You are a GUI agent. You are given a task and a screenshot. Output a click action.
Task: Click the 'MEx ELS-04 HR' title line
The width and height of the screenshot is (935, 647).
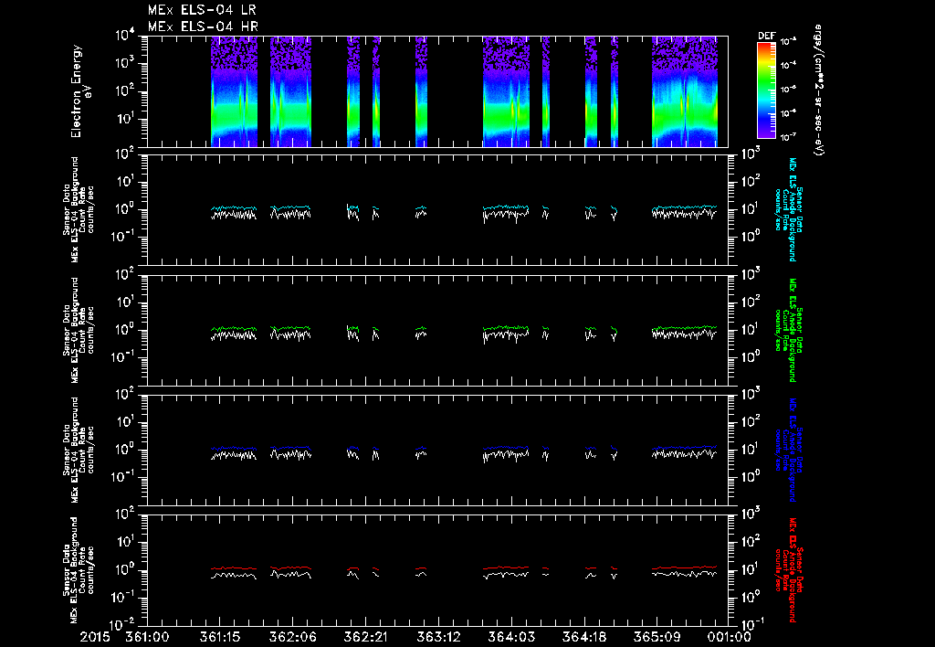click(203, 27)
